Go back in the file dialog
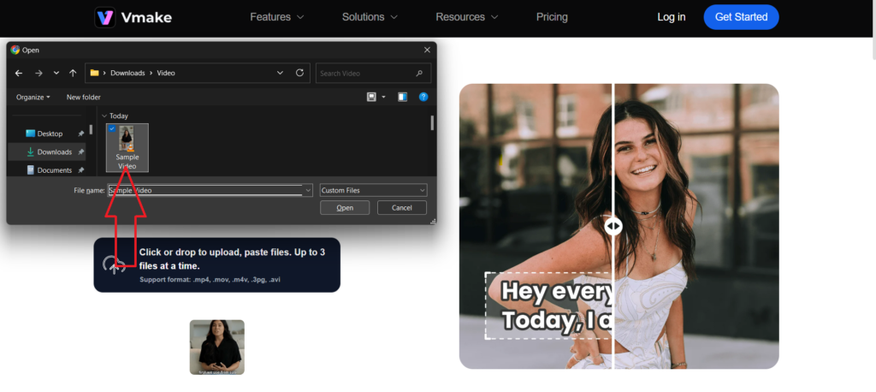The height and width of the screenshot is (392, 876). (19, 74)
